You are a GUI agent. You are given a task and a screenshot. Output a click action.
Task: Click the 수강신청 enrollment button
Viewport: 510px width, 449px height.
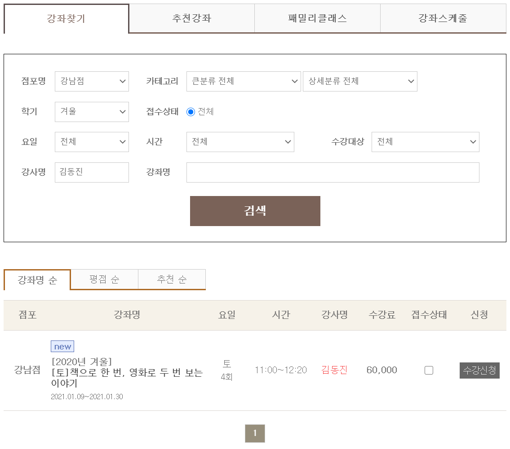[x=479, y=370]
